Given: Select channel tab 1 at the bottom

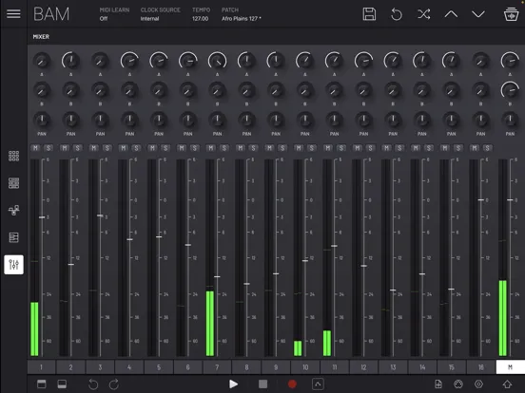Looking at the screenshot, I should pos(41,367).
